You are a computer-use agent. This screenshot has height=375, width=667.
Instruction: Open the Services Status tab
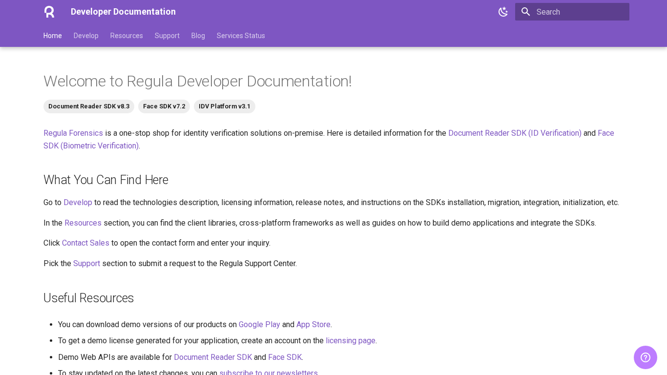tap(241, 36)
